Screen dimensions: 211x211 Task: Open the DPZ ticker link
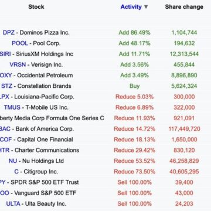click(x=9, y=32)
